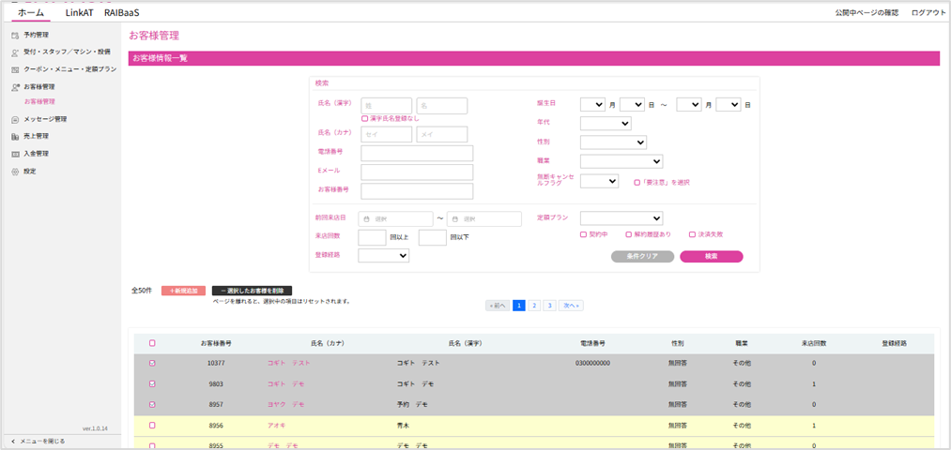This screenshot has width=951, height=450.
Task: Expand the 職業 dropdown
Action: pos(621,161)
